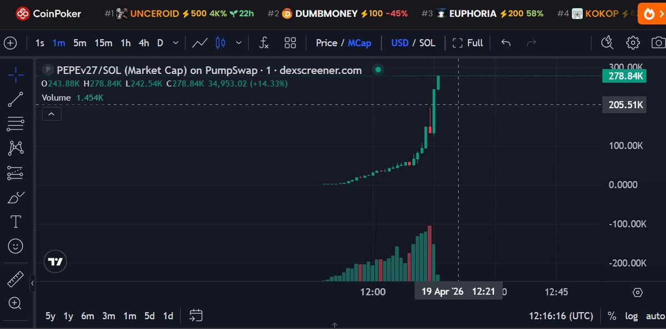The width and height of the screenshot is (666, 329).
Task: Set date range to 3m
Action: pos(109,316)
